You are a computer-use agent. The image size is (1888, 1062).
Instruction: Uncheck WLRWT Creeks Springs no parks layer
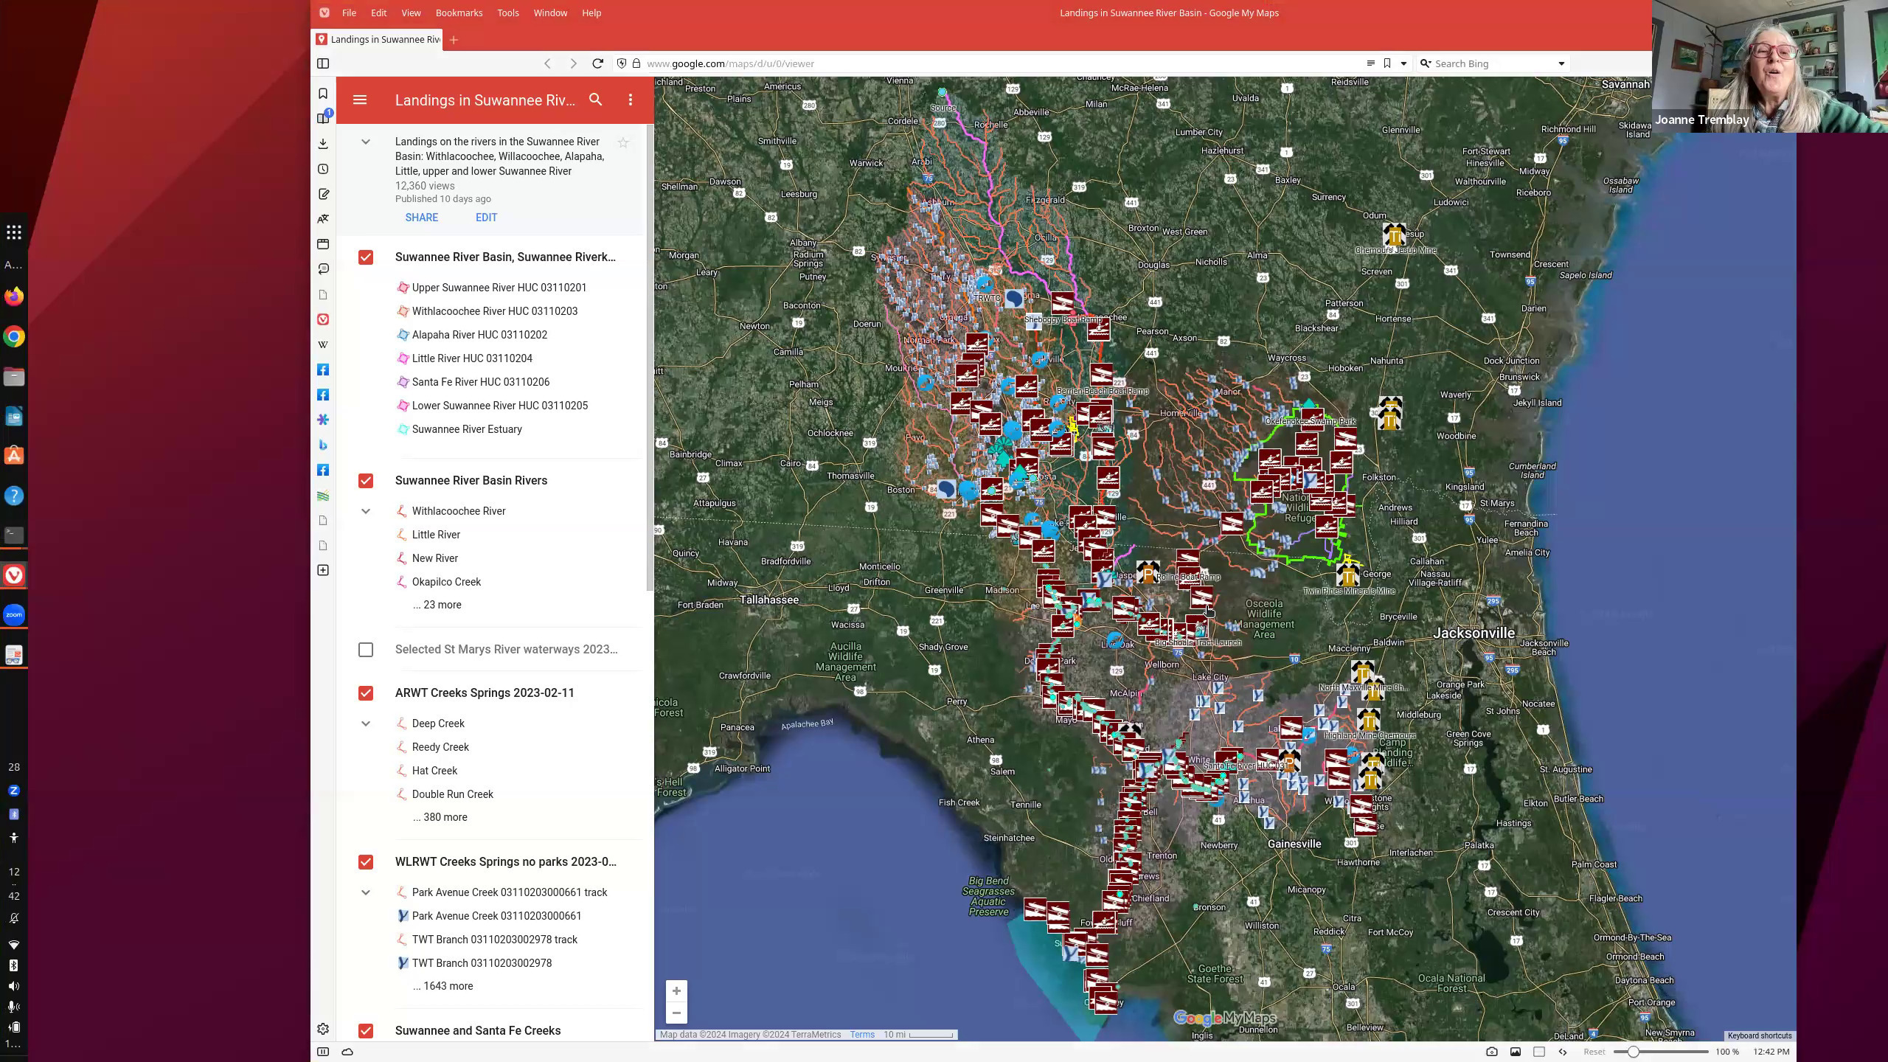[x=366, y=862]
